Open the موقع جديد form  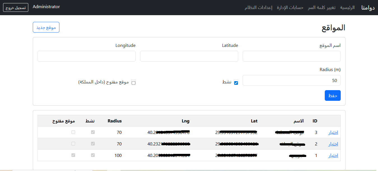tap(46, 27)
